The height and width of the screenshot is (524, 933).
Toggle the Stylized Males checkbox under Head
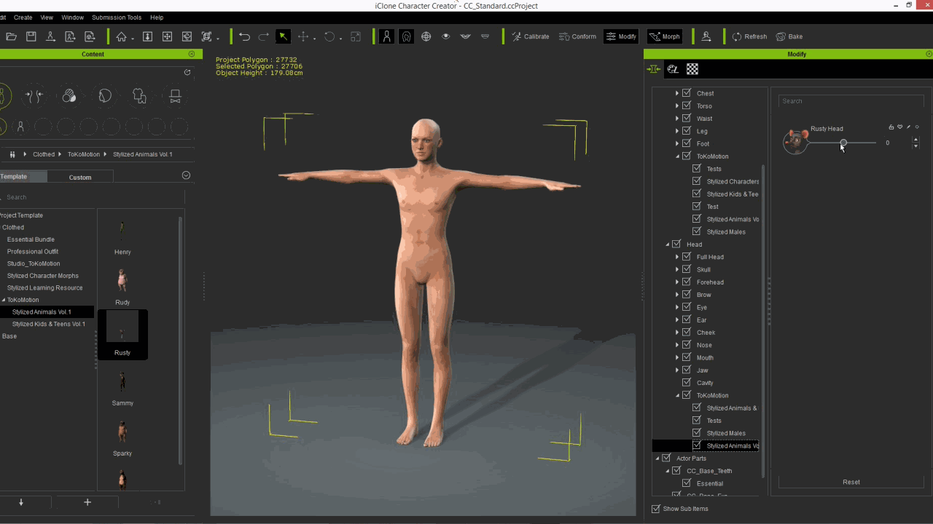click(697, 433)
